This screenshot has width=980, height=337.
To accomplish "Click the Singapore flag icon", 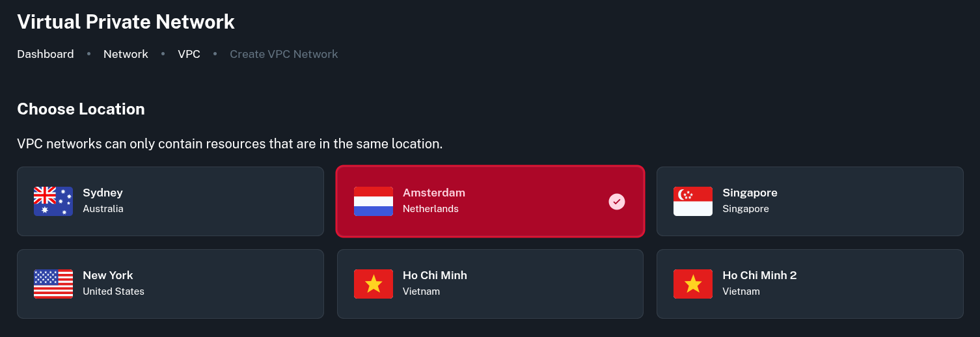I will [x=693, y=201].
